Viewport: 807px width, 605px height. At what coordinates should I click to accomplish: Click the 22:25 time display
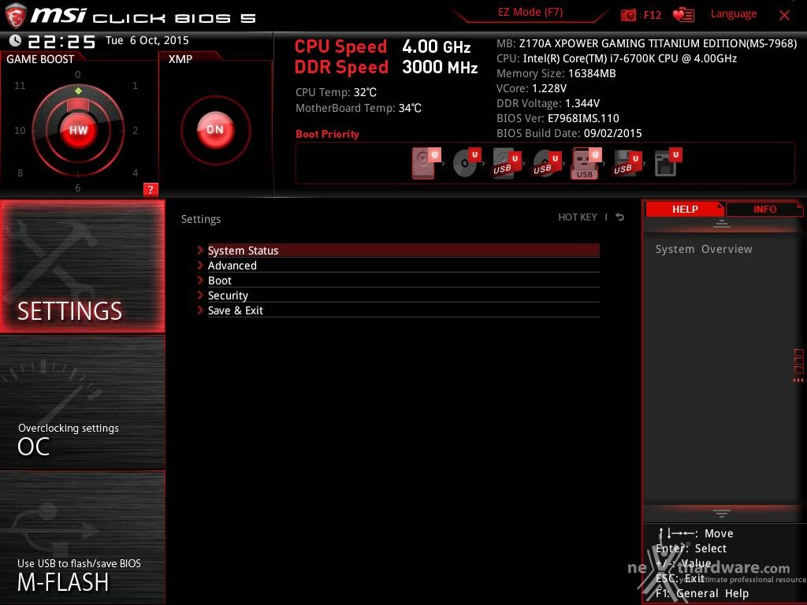[61, 41]
